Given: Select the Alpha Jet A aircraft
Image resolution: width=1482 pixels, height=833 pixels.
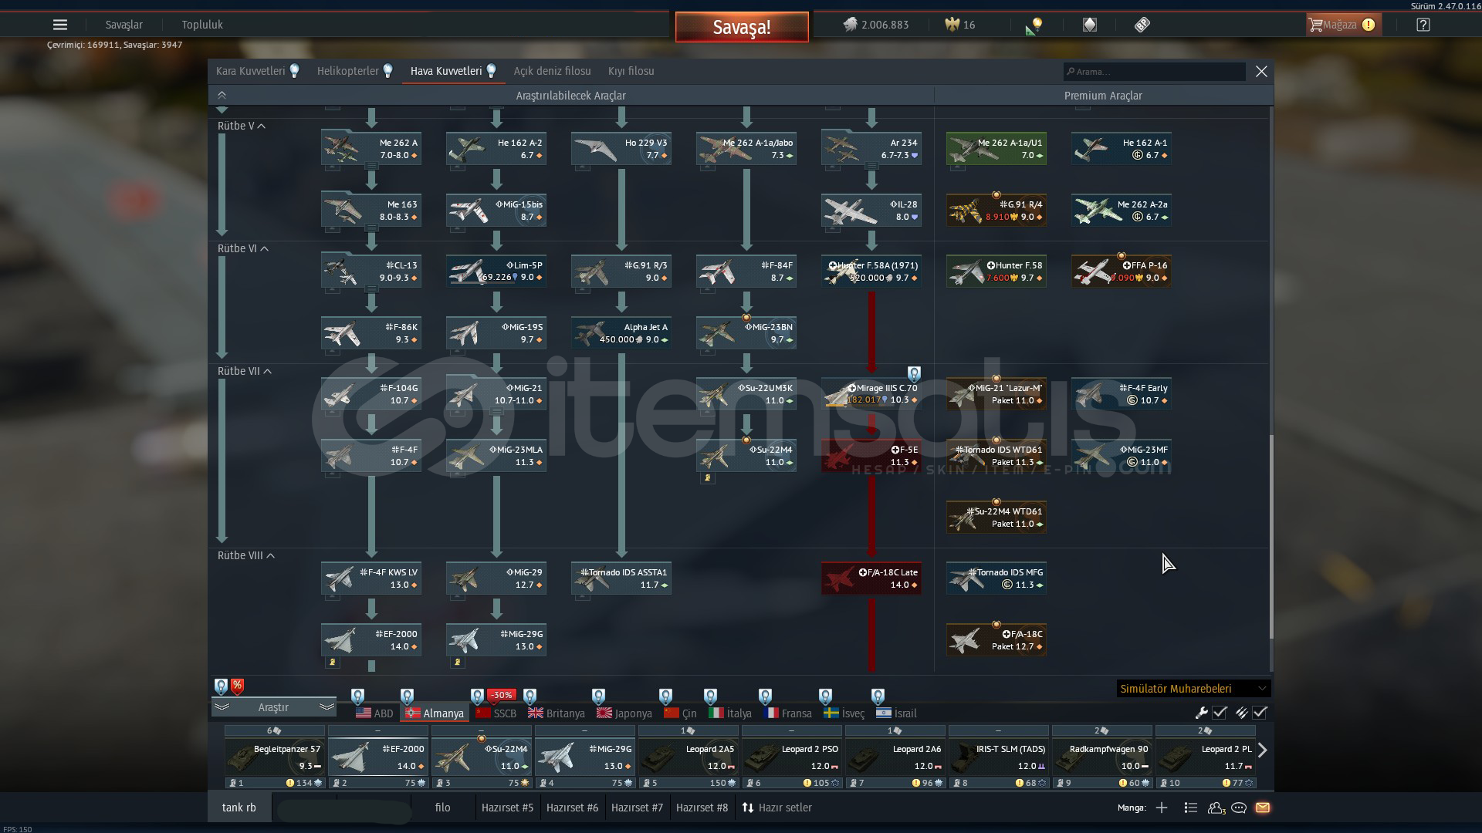Looking at the screenshot, I should [621, 333].
